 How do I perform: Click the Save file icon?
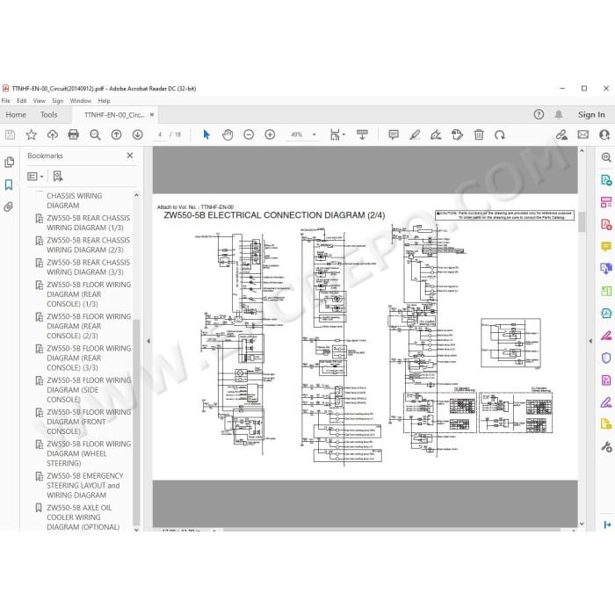(x=10, y=135)
